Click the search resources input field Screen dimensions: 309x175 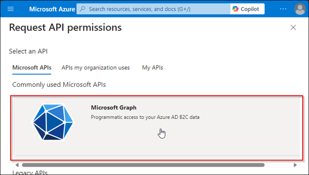pyautogui.click(x=153, y=9)
